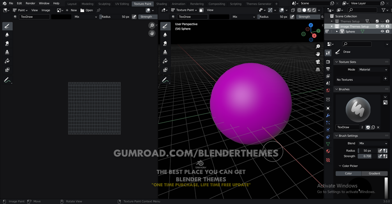Viewport: 392px width, 204px height.
Task: Expand the Sphere object in outliner
Action: click(337, 32)
